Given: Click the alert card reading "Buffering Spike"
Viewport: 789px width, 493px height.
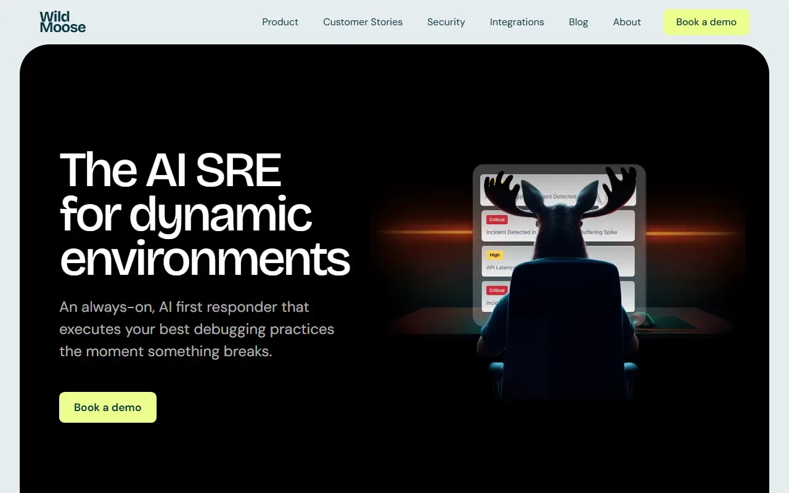Looking at the screenshot, I should tap(558, 226).
